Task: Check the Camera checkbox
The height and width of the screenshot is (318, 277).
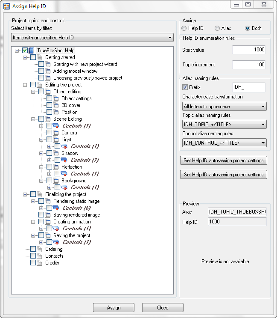Action: [x=50, y=133]
